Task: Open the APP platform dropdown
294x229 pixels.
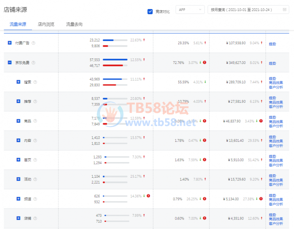Action: [190, 10]
